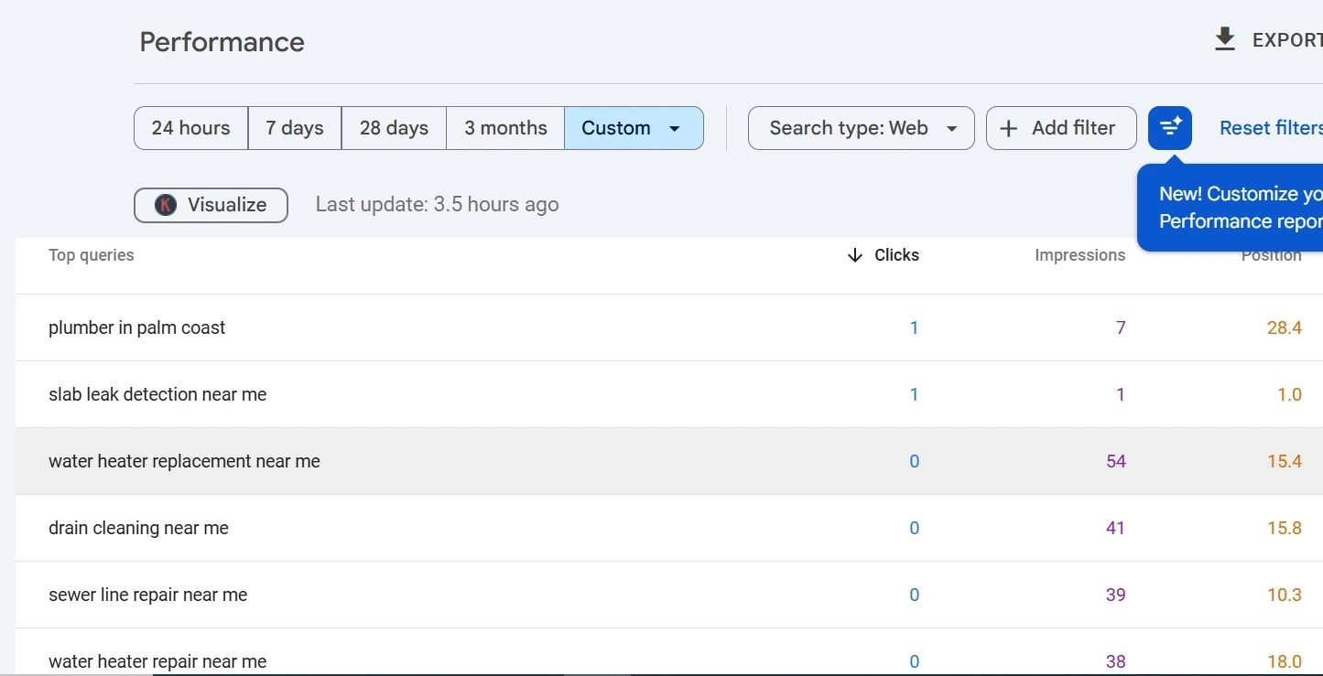Select the query slab leak detection near me
The width and height of the screenshot is (1323, 676).
[x=157, y=394]
